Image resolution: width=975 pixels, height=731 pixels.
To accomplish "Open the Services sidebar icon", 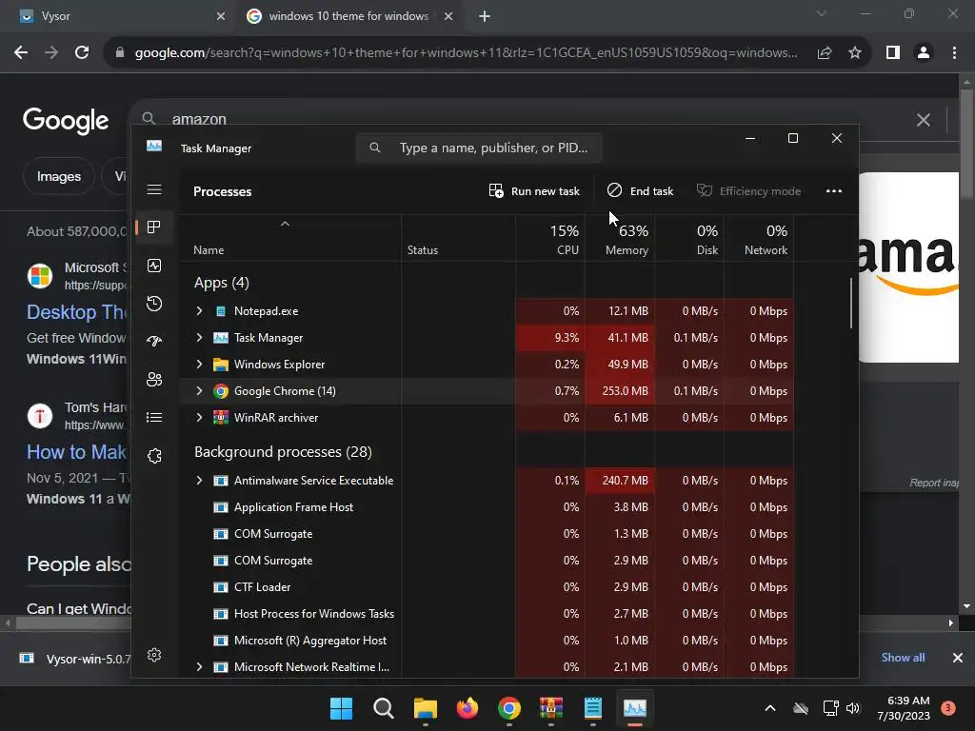I will tap(154, 456).
